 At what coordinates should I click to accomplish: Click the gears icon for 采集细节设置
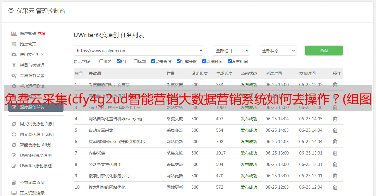14,76
